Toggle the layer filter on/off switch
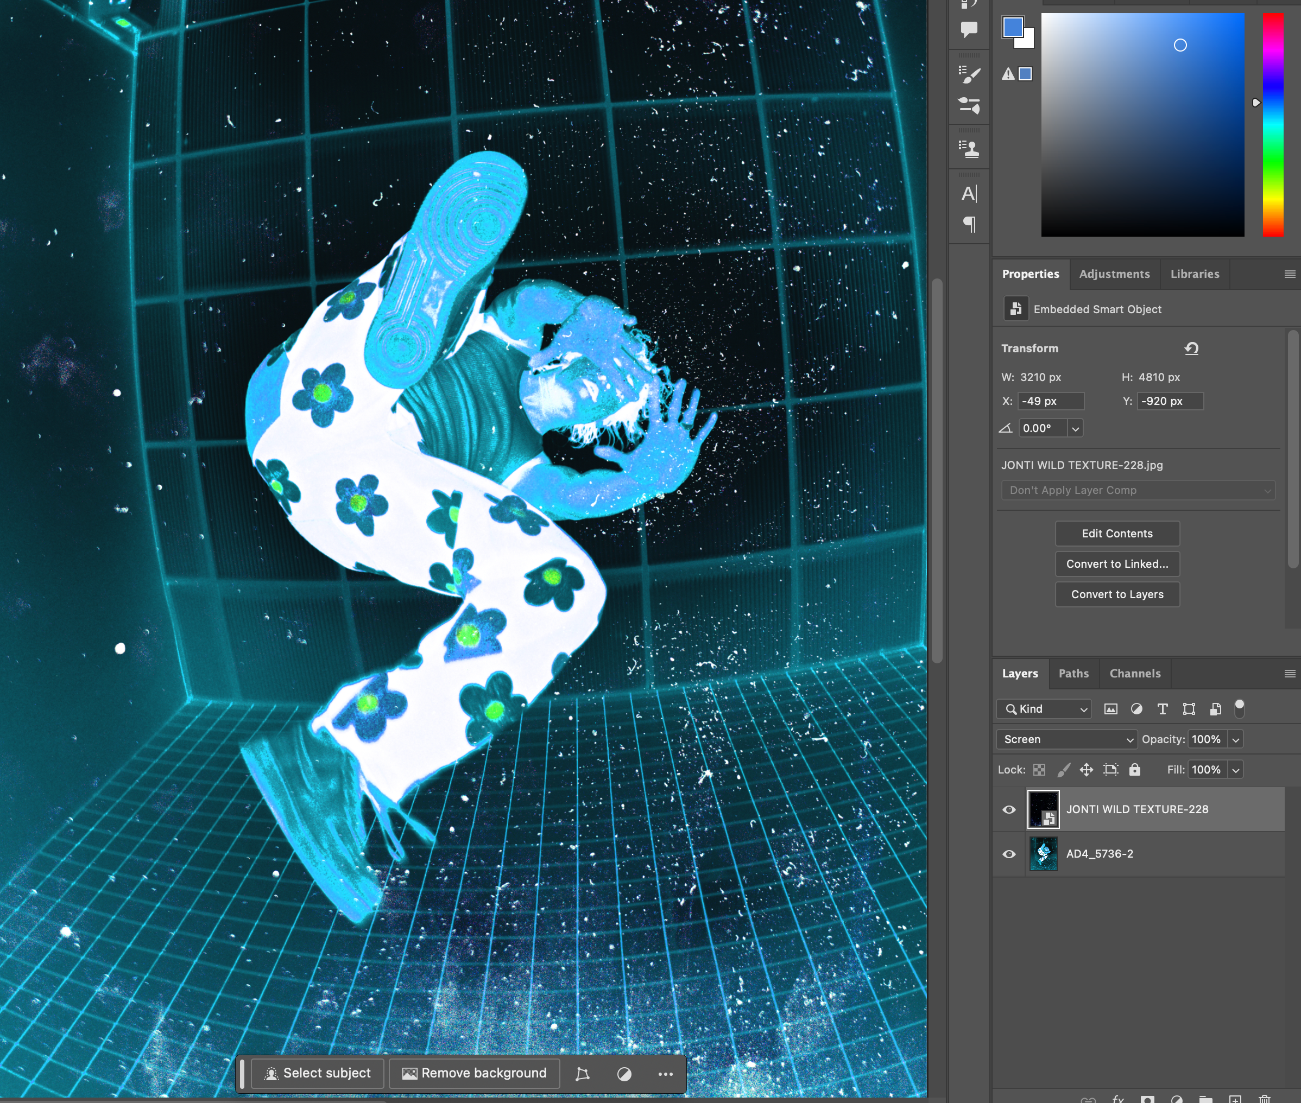The image size is (1301, 1103). pos(1239,708)
